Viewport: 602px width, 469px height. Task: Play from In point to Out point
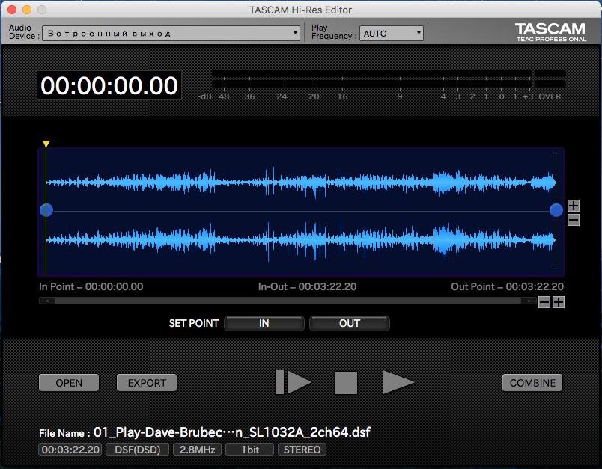coord(293,382)
